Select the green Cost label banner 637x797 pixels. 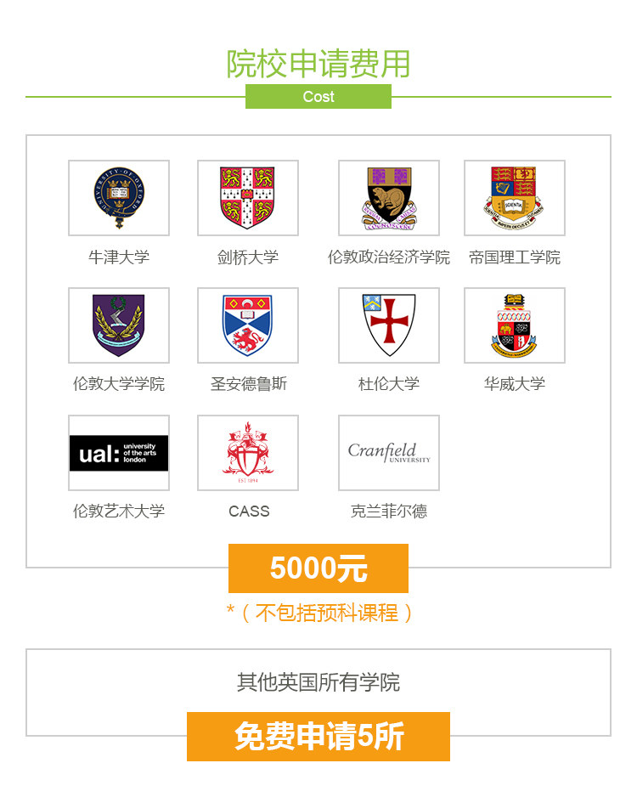pos(318,97)
